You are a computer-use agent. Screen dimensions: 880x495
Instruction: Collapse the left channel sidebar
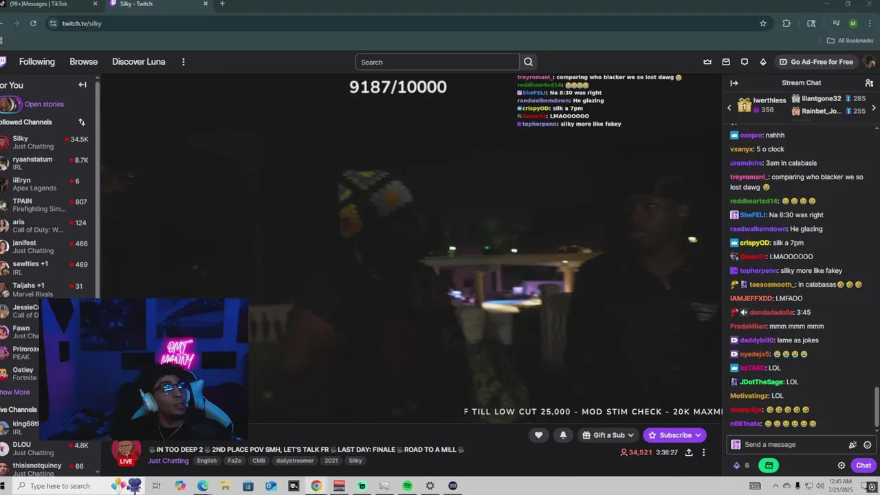click(82, 85)
